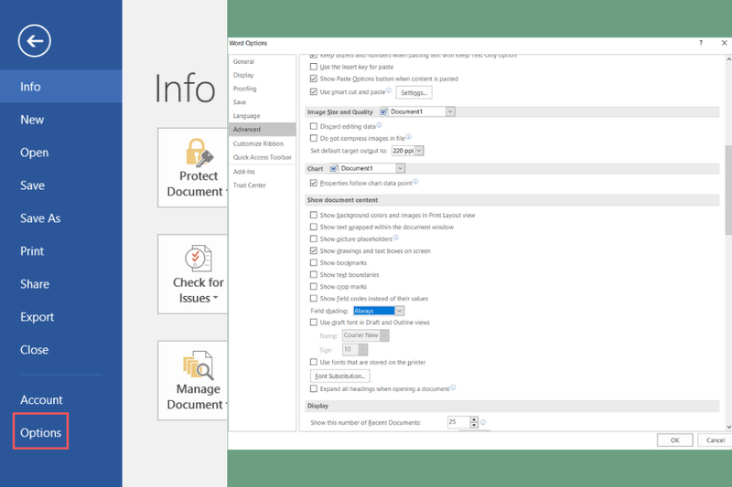Open the Chart document dropdown
Image resolution: width=732 pixels, height=487 pixels.
point(401,168)
